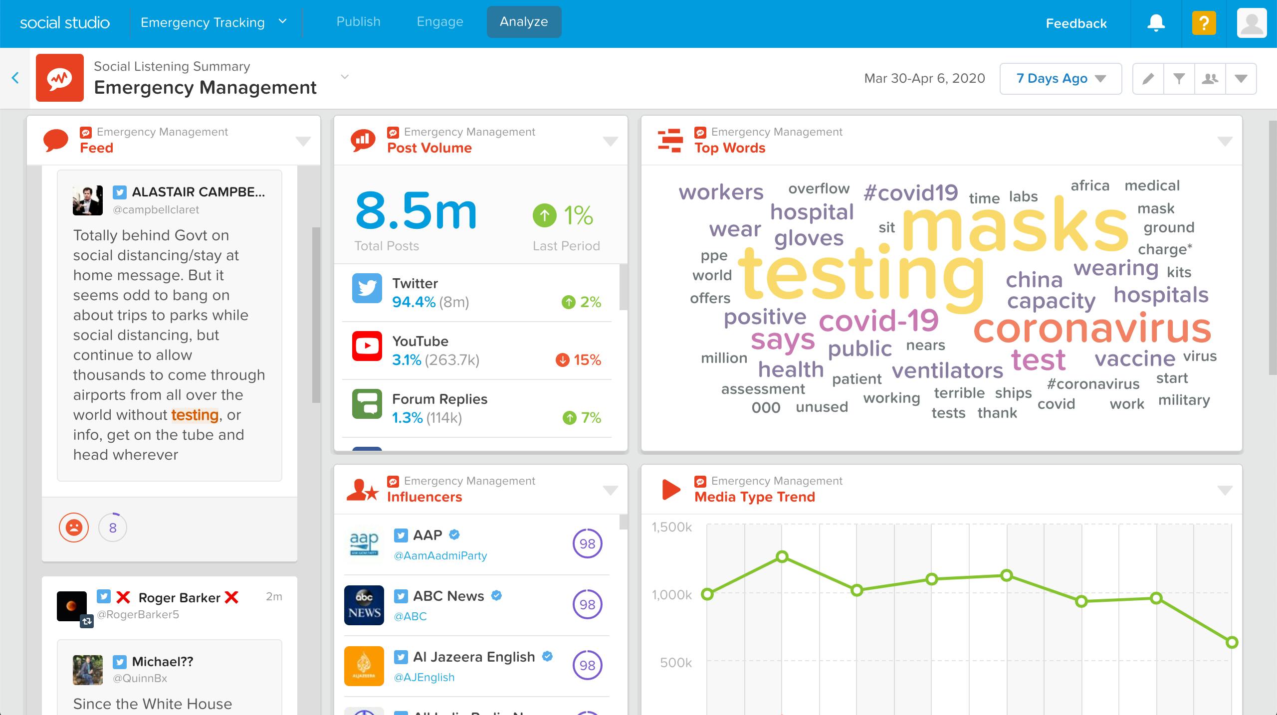Open the notifications bell
The width and height of the screenshot is (1277, 715).
(x=1156, y=23)
